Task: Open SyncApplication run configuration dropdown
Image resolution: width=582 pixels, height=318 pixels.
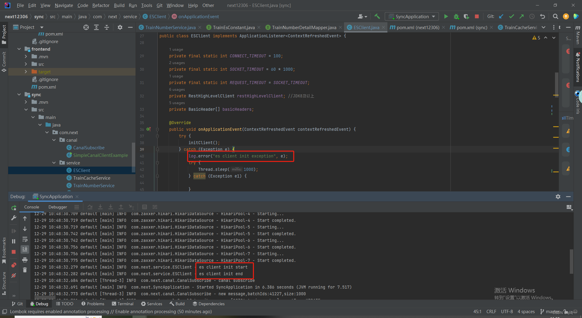Action: (x=412, y=16)
